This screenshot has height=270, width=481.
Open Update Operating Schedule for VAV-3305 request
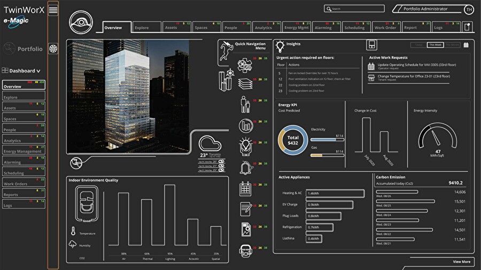[x=416, y=65]
